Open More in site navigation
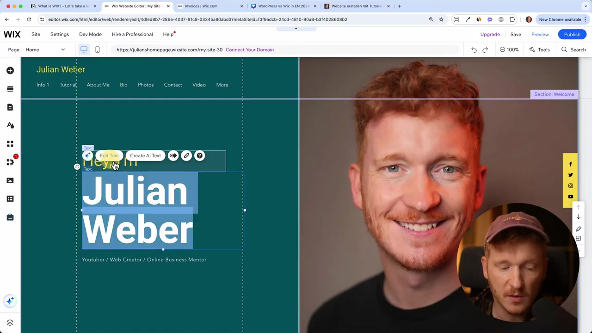This screenshot has width=592, height=333. [222, 85]
